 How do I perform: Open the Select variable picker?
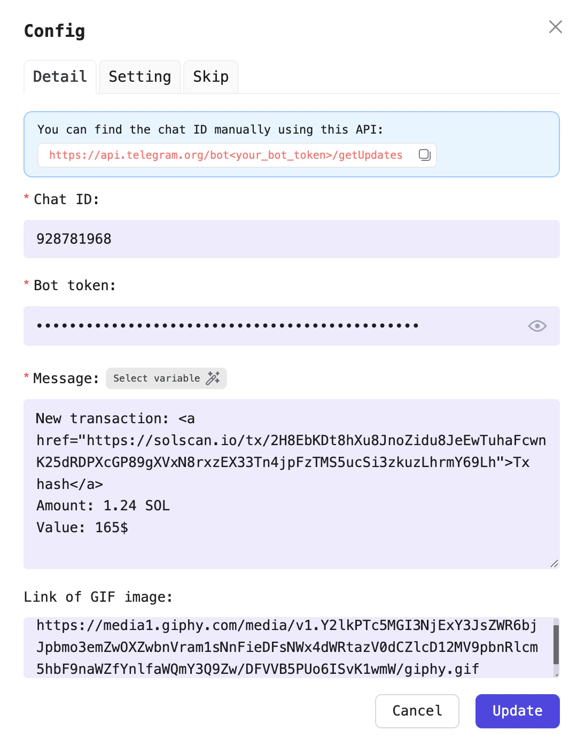point(166,378)
